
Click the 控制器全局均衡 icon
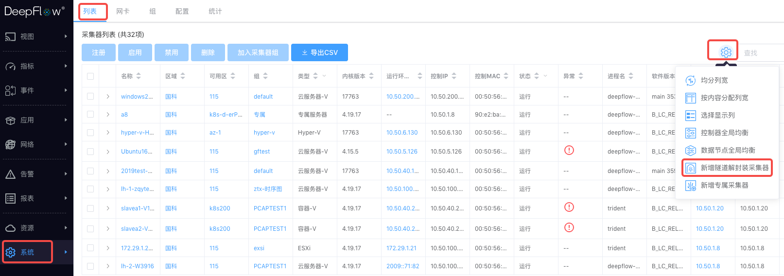click(x=690, y=133)
